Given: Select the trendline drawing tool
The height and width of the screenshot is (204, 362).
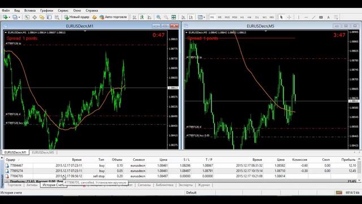Looking at the screenshot, I should coord(313,17).
